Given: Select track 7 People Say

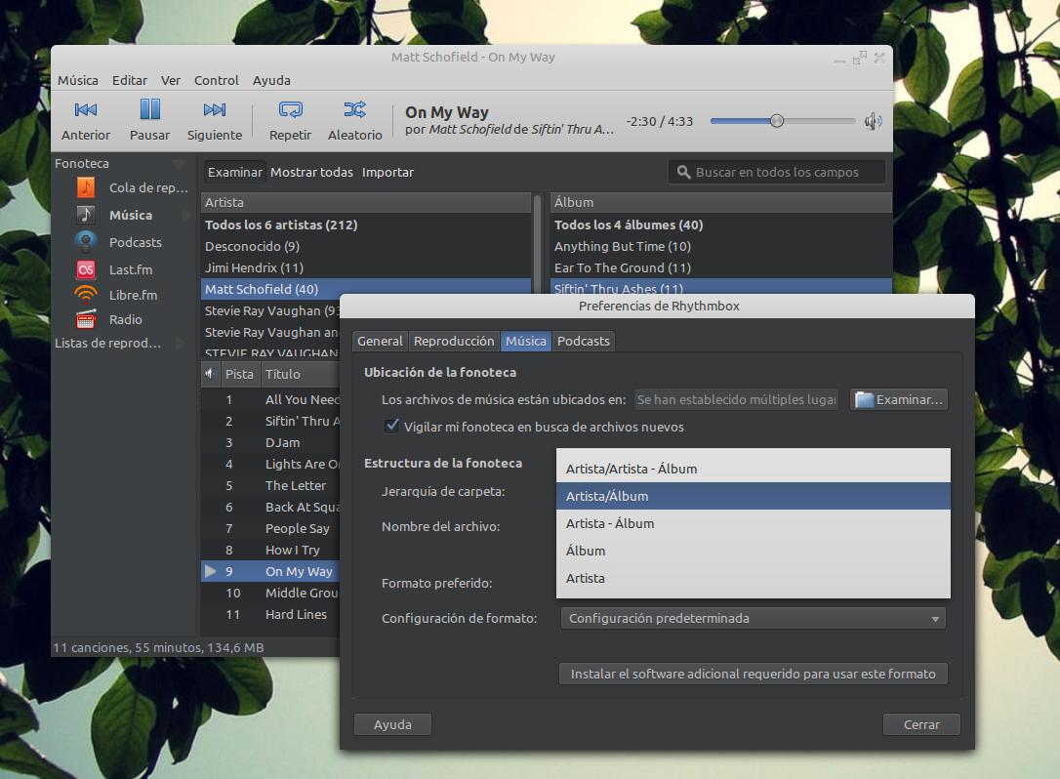Looking at the screenshot, I should [270, 529].
